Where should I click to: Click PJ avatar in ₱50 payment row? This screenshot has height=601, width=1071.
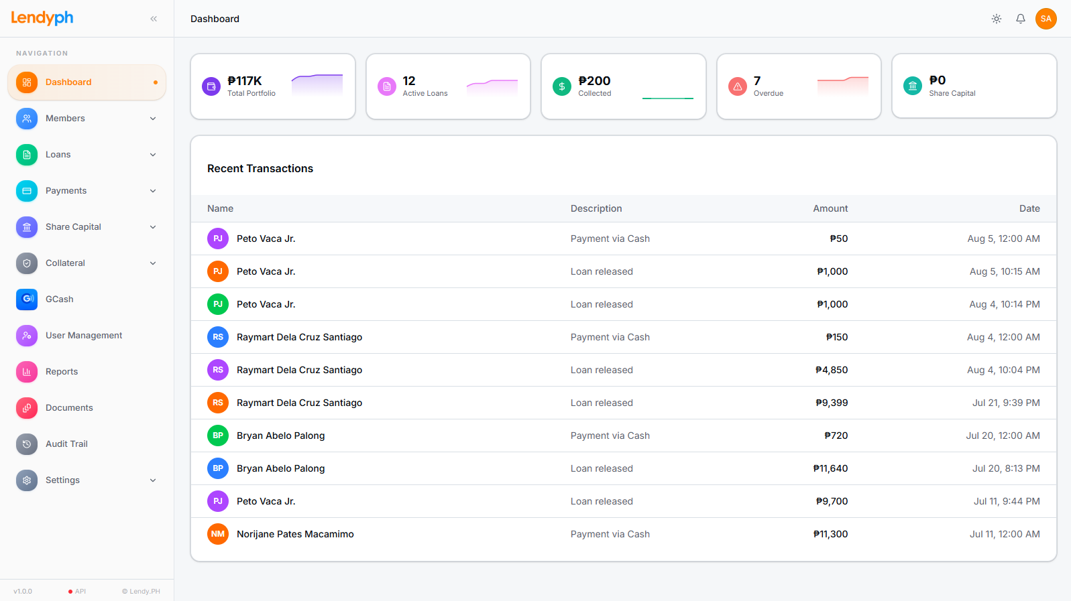218,239
